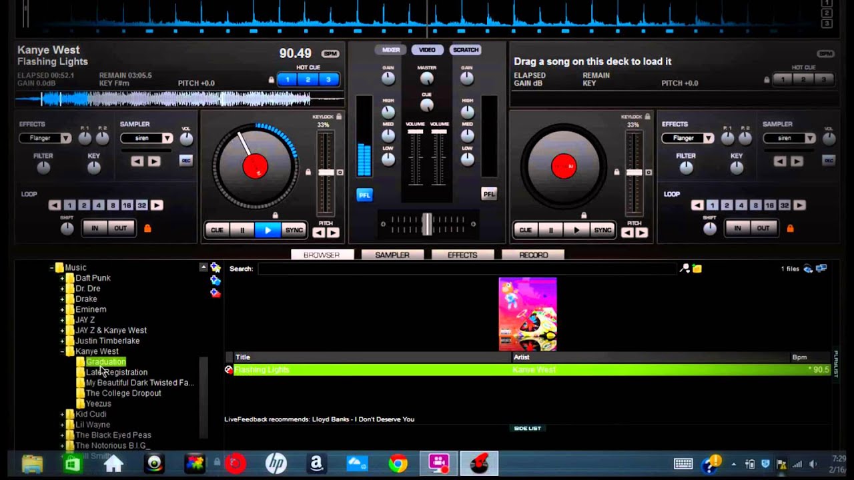
Task: Toggle hot cue lock on left deck
Action: click(x=271, y=79)
